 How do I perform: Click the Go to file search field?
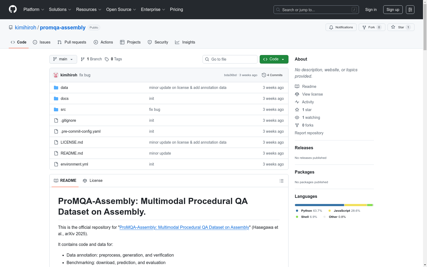(x=230, y=59)
